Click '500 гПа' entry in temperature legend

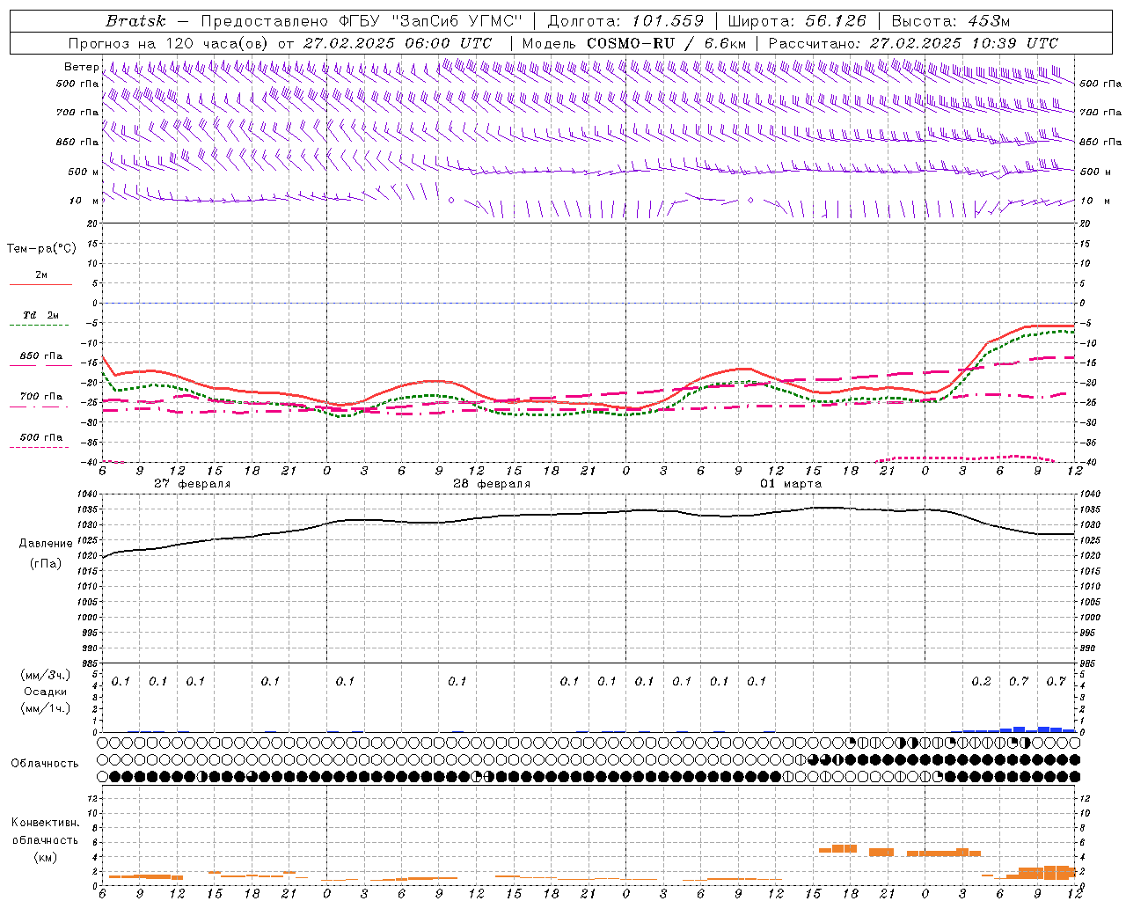(x=41, y=437)
